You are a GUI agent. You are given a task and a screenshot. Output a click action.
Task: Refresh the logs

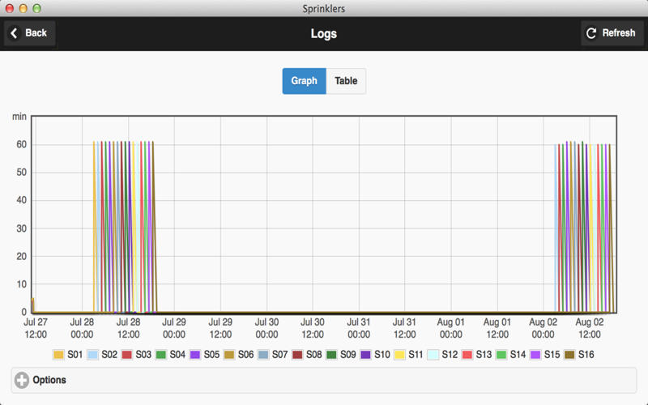tap(612, 33)
